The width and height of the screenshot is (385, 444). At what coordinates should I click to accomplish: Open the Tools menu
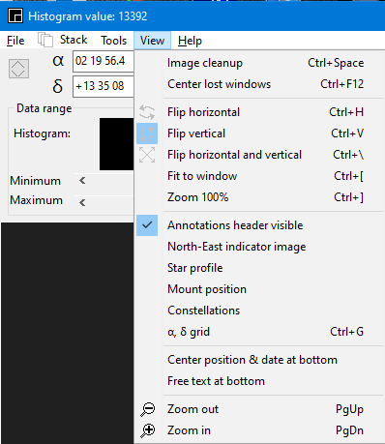113,41
